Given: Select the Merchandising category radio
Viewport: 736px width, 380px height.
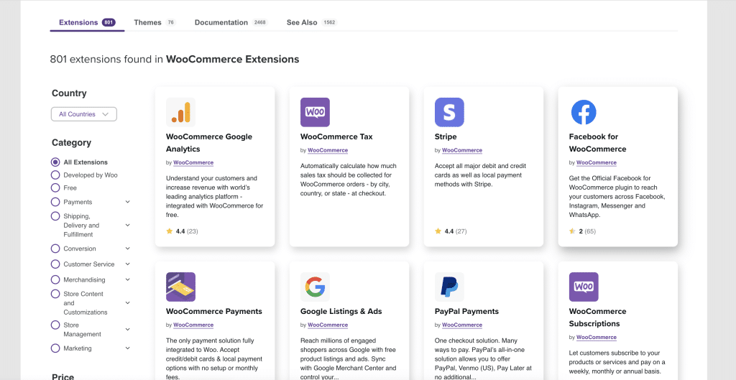Looking at the screenshot, I should tap(55, 279).
